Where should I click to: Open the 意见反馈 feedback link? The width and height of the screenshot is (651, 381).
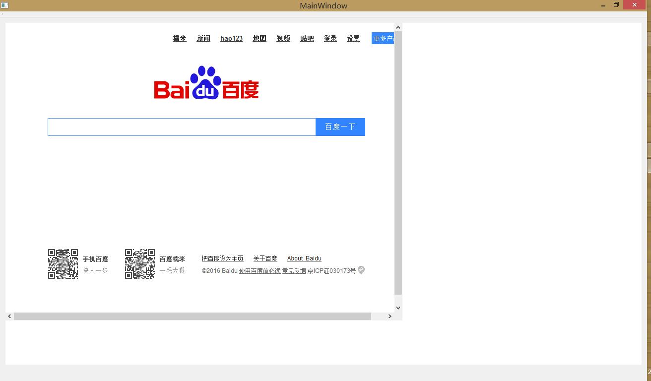coord(294,271)
